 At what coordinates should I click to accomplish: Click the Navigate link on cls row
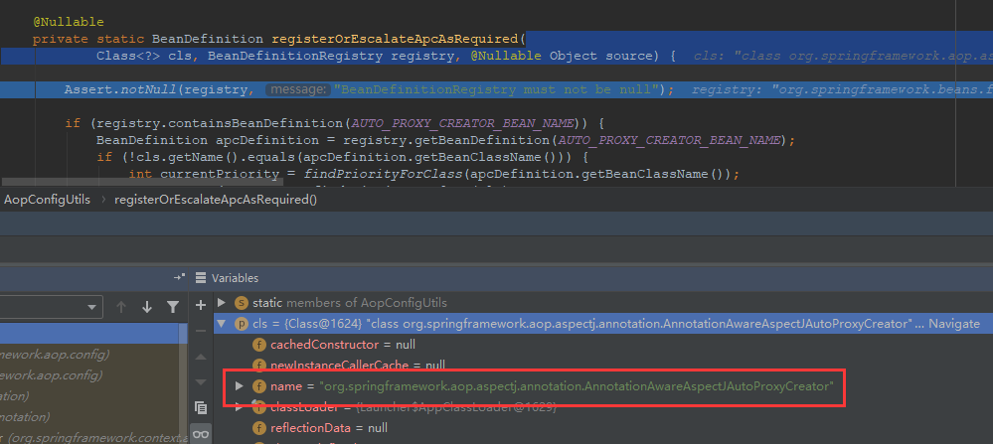[x=953, y=324]
